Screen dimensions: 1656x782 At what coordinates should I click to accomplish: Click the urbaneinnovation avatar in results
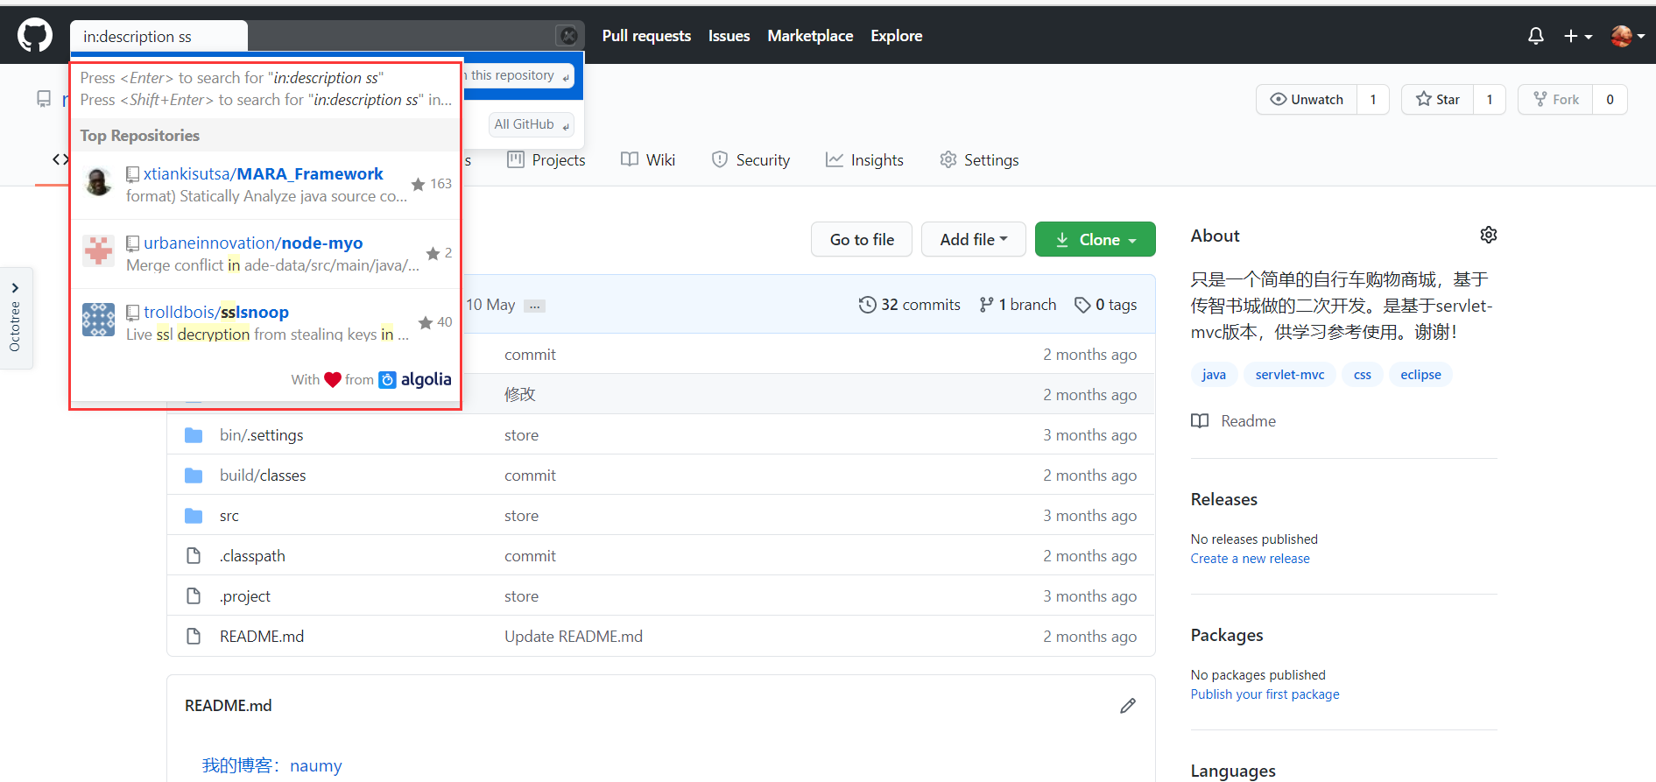98,251
